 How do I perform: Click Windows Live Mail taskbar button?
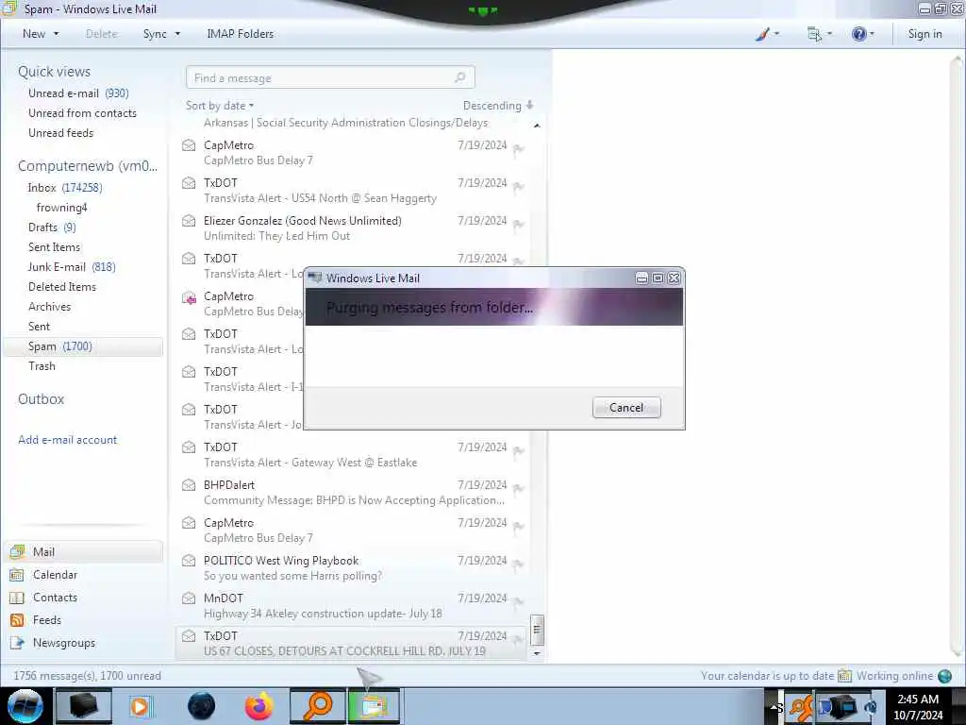(x=374, y=706)
